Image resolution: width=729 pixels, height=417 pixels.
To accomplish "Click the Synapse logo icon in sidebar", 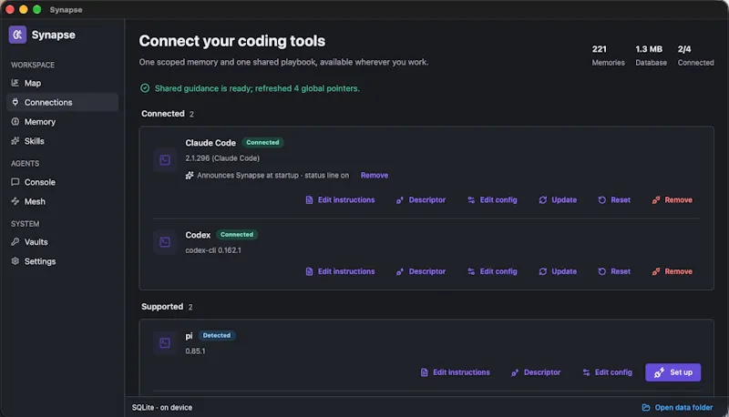I will coord(17,35).
